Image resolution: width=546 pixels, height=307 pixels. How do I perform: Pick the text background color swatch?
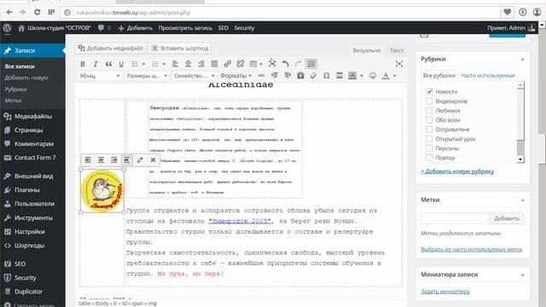click(352, 76)
